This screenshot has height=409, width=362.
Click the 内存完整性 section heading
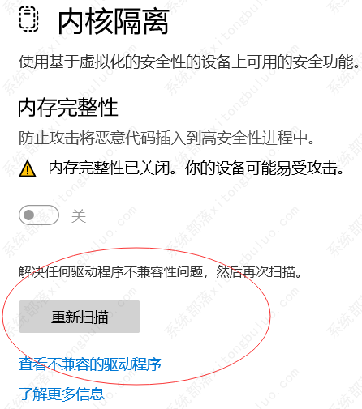[68, 108]
